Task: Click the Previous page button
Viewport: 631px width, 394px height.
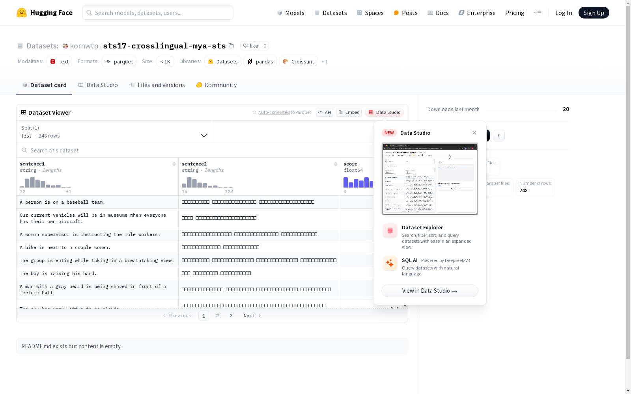Action: pyautogui.click(x=177, y=316)
